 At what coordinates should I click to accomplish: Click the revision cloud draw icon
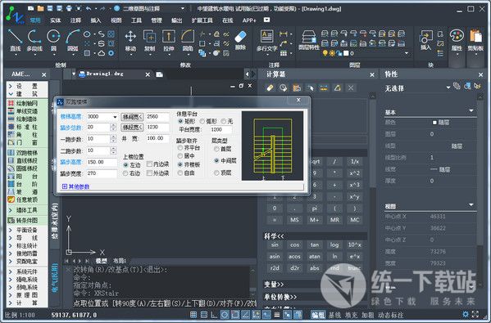(x=101, y=53)
